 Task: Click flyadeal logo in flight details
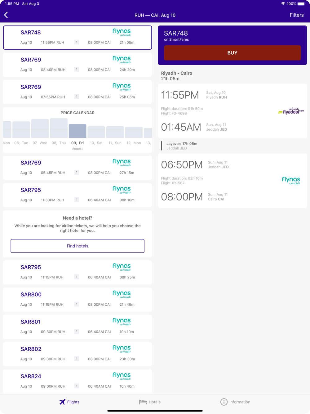291,111
